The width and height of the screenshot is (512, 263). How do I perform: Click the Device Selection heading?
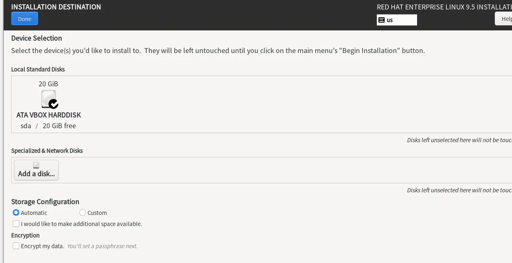[37, 38]
